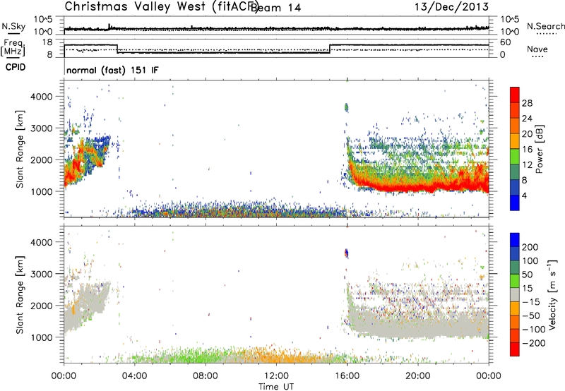Click the -200 label on Velocity colorbar
Screen dimensions: 565x391
click(x=533, y=343)
